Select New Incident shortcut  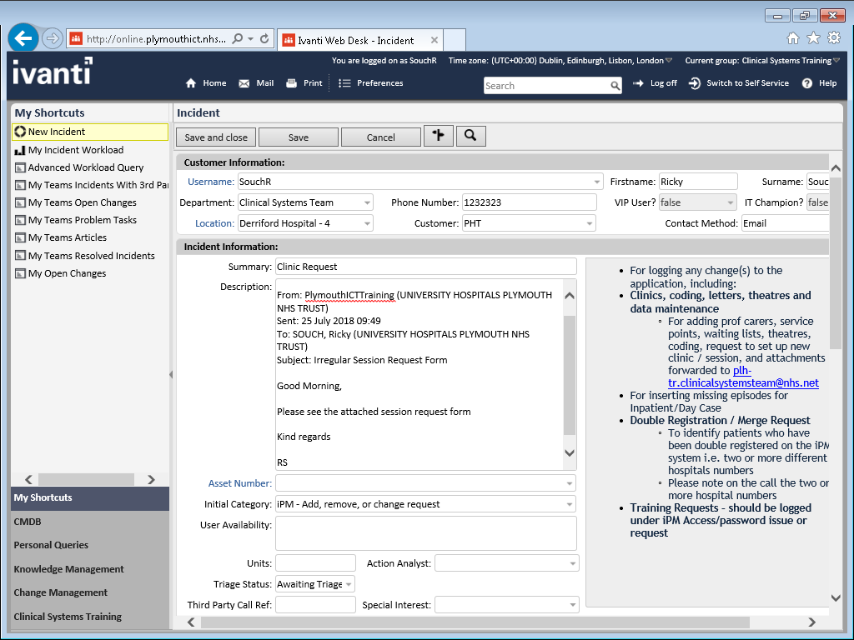(90, 132)
